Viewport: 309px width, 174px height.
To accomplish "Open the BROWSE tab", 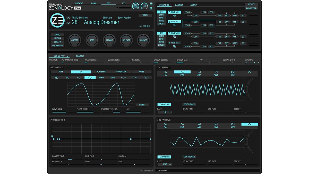I will click(79, 3).
